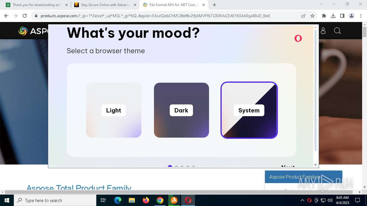The height and width of the screenshot is (206, 367).
Task: Open the Extensions puzzle icon
Action: 324,16
